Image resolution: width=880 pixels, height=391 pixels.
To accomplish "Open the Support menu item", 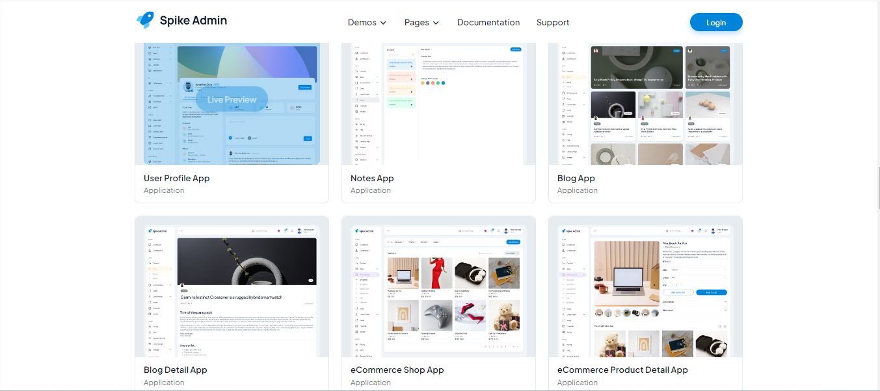I will point(553,22).
